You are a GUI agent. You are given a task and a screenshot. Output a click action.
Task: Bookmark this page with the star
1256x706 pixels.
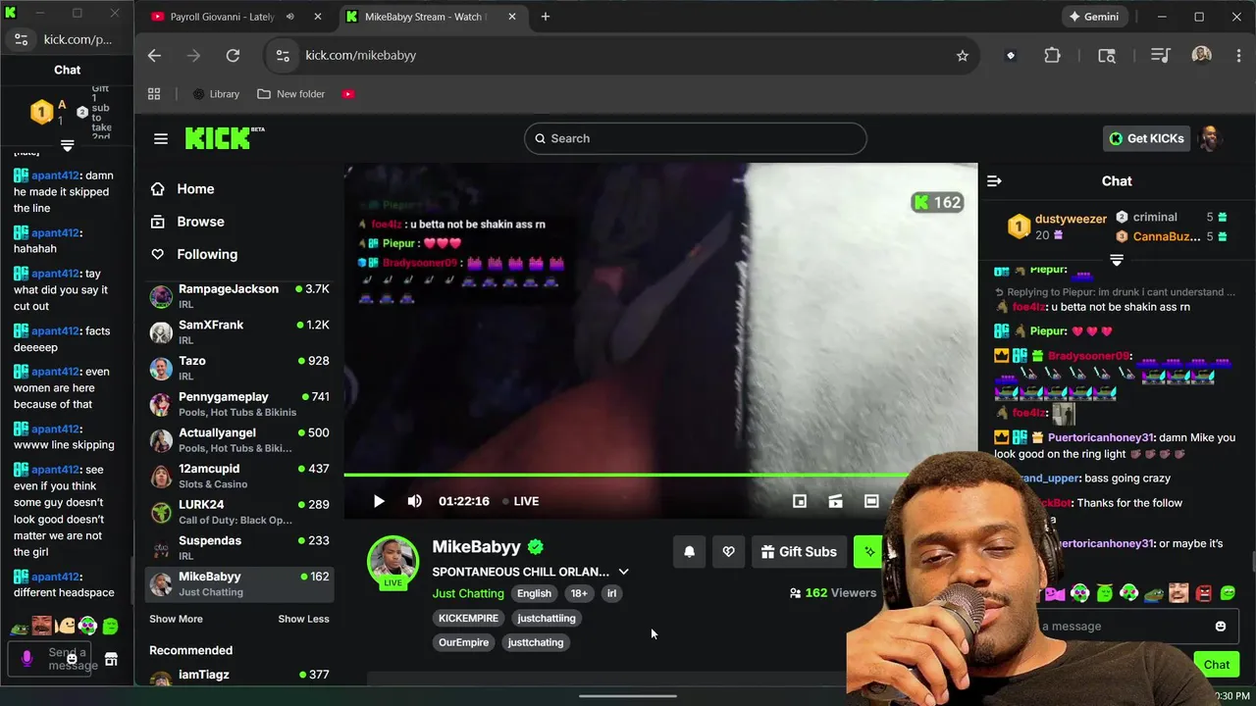(963, 56)
